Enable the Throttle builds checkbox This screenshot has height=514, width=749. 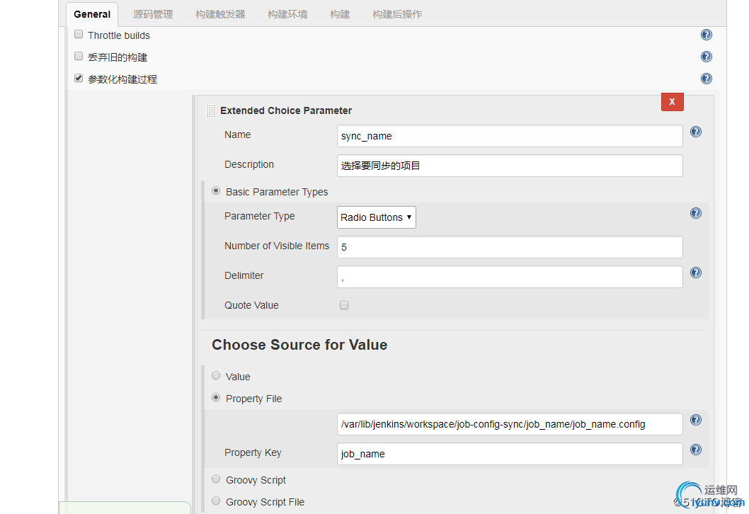(79, 34)
